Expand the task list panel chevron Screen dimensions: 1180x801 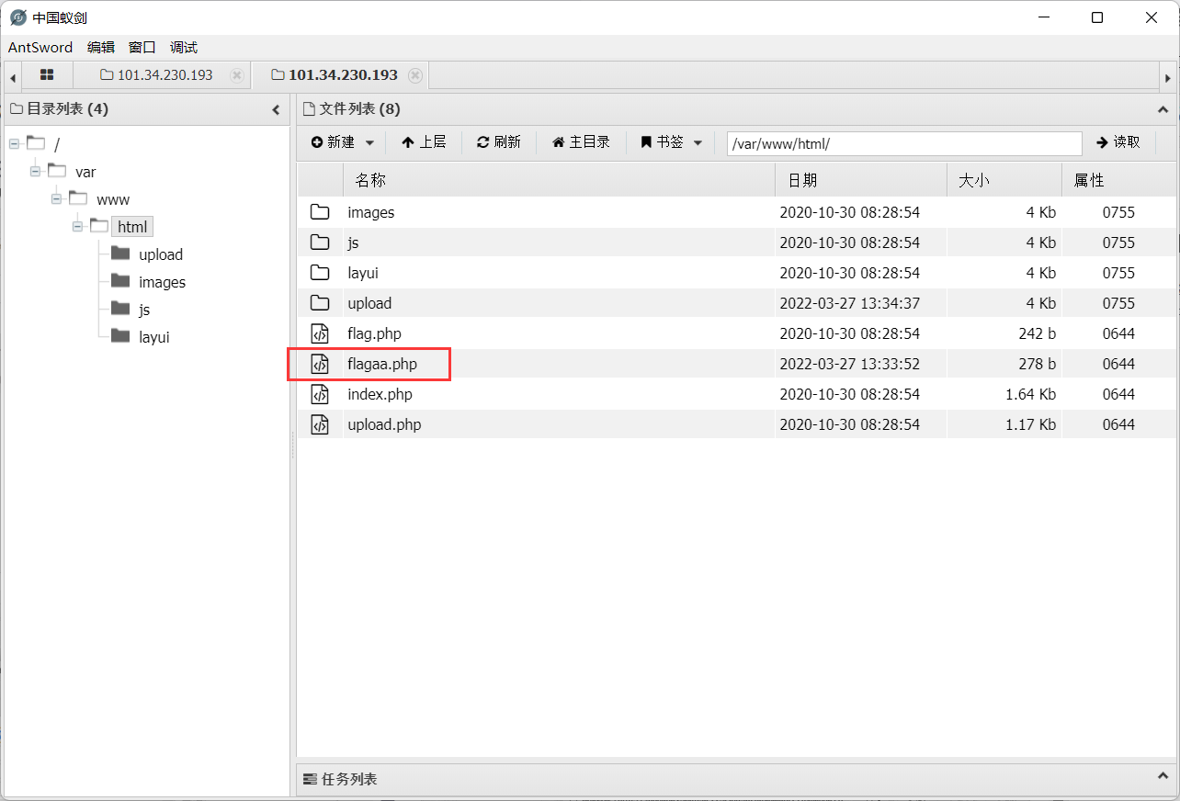click(x=1162, y=777)
